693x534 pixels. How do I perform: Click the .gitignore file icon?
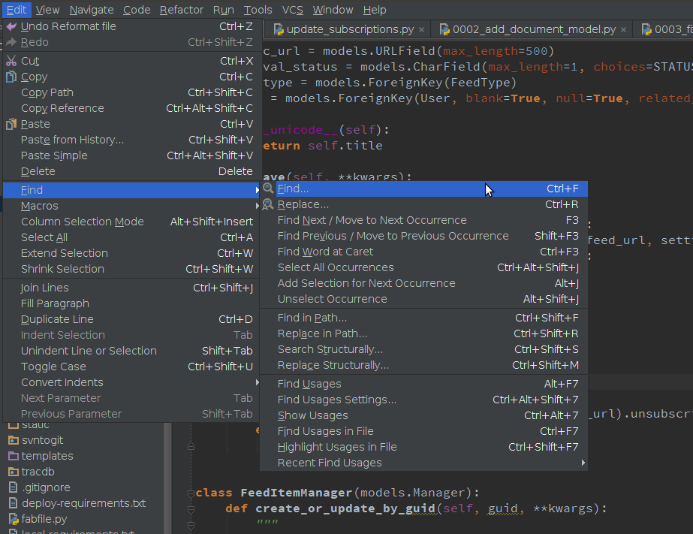coord(14,487)
